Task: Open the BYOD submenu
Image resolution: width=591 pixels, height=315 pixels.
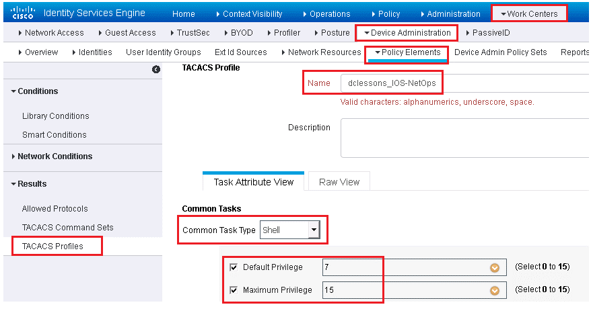Action: click(x=238, y=33)
